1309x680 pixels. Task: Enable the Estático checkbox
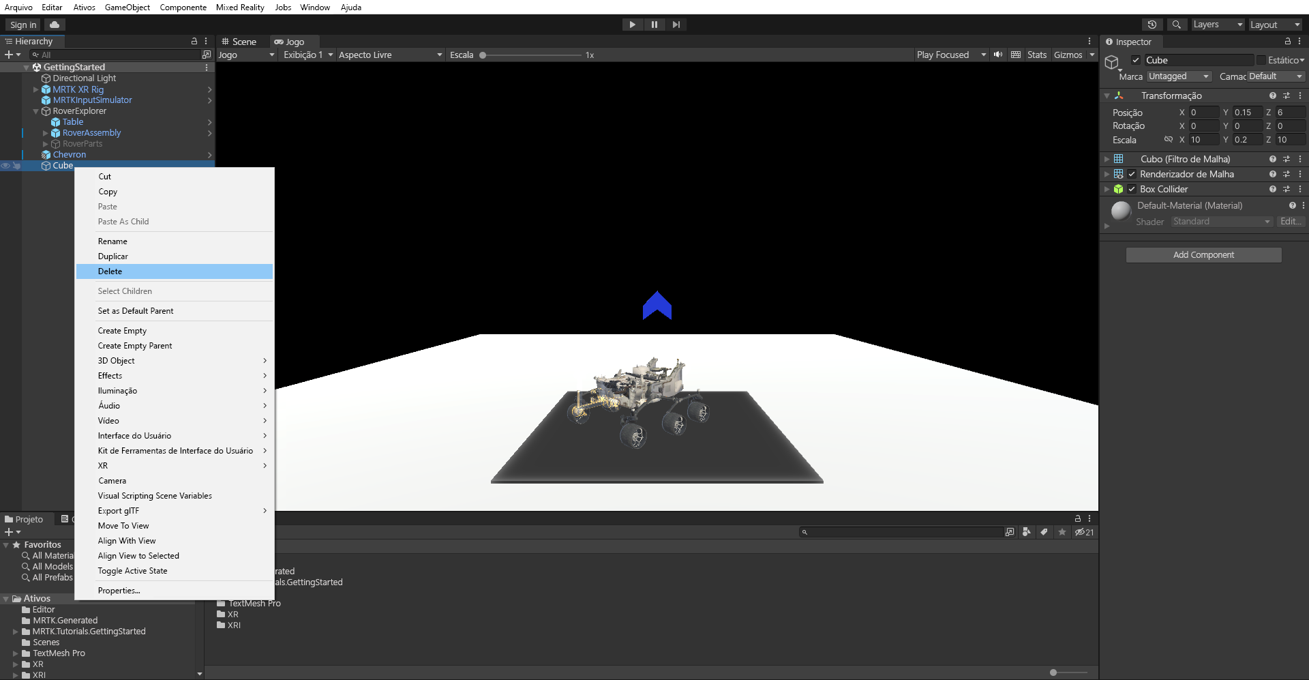(1261, 60)
